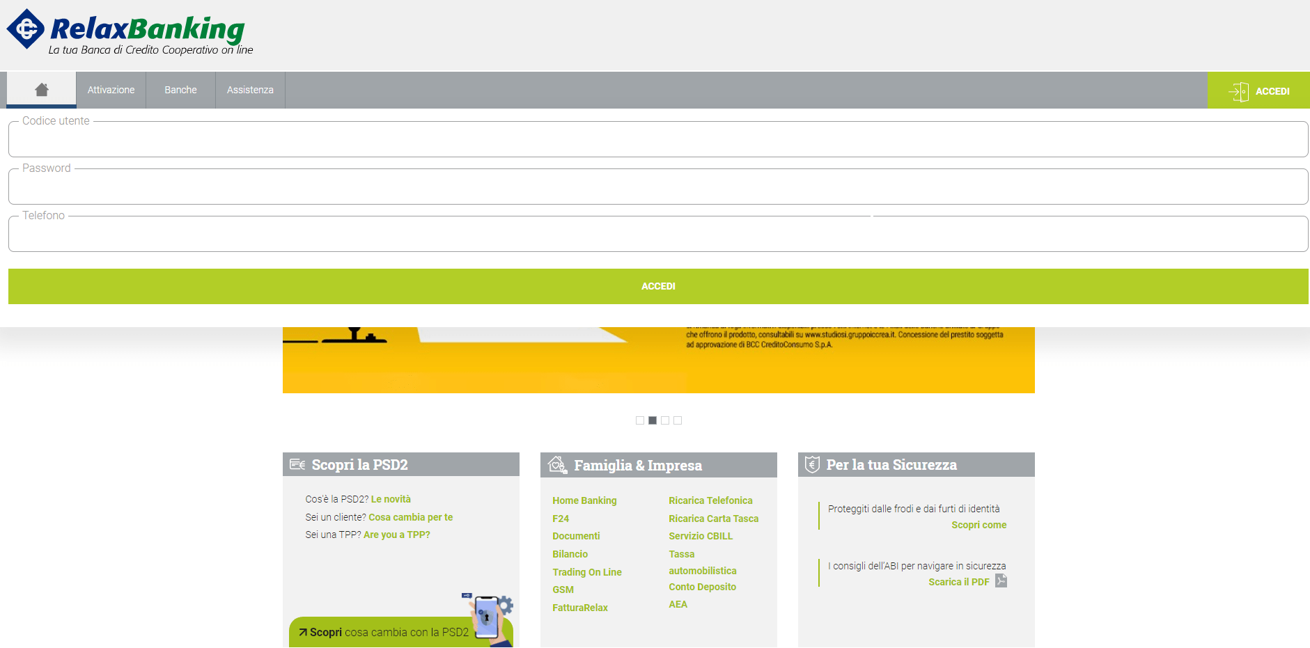Image resolution: width=1310 pixels, height=648 pixels.
Task: Click the ACCEDI button in top bar
Action: pos(1258,90)
